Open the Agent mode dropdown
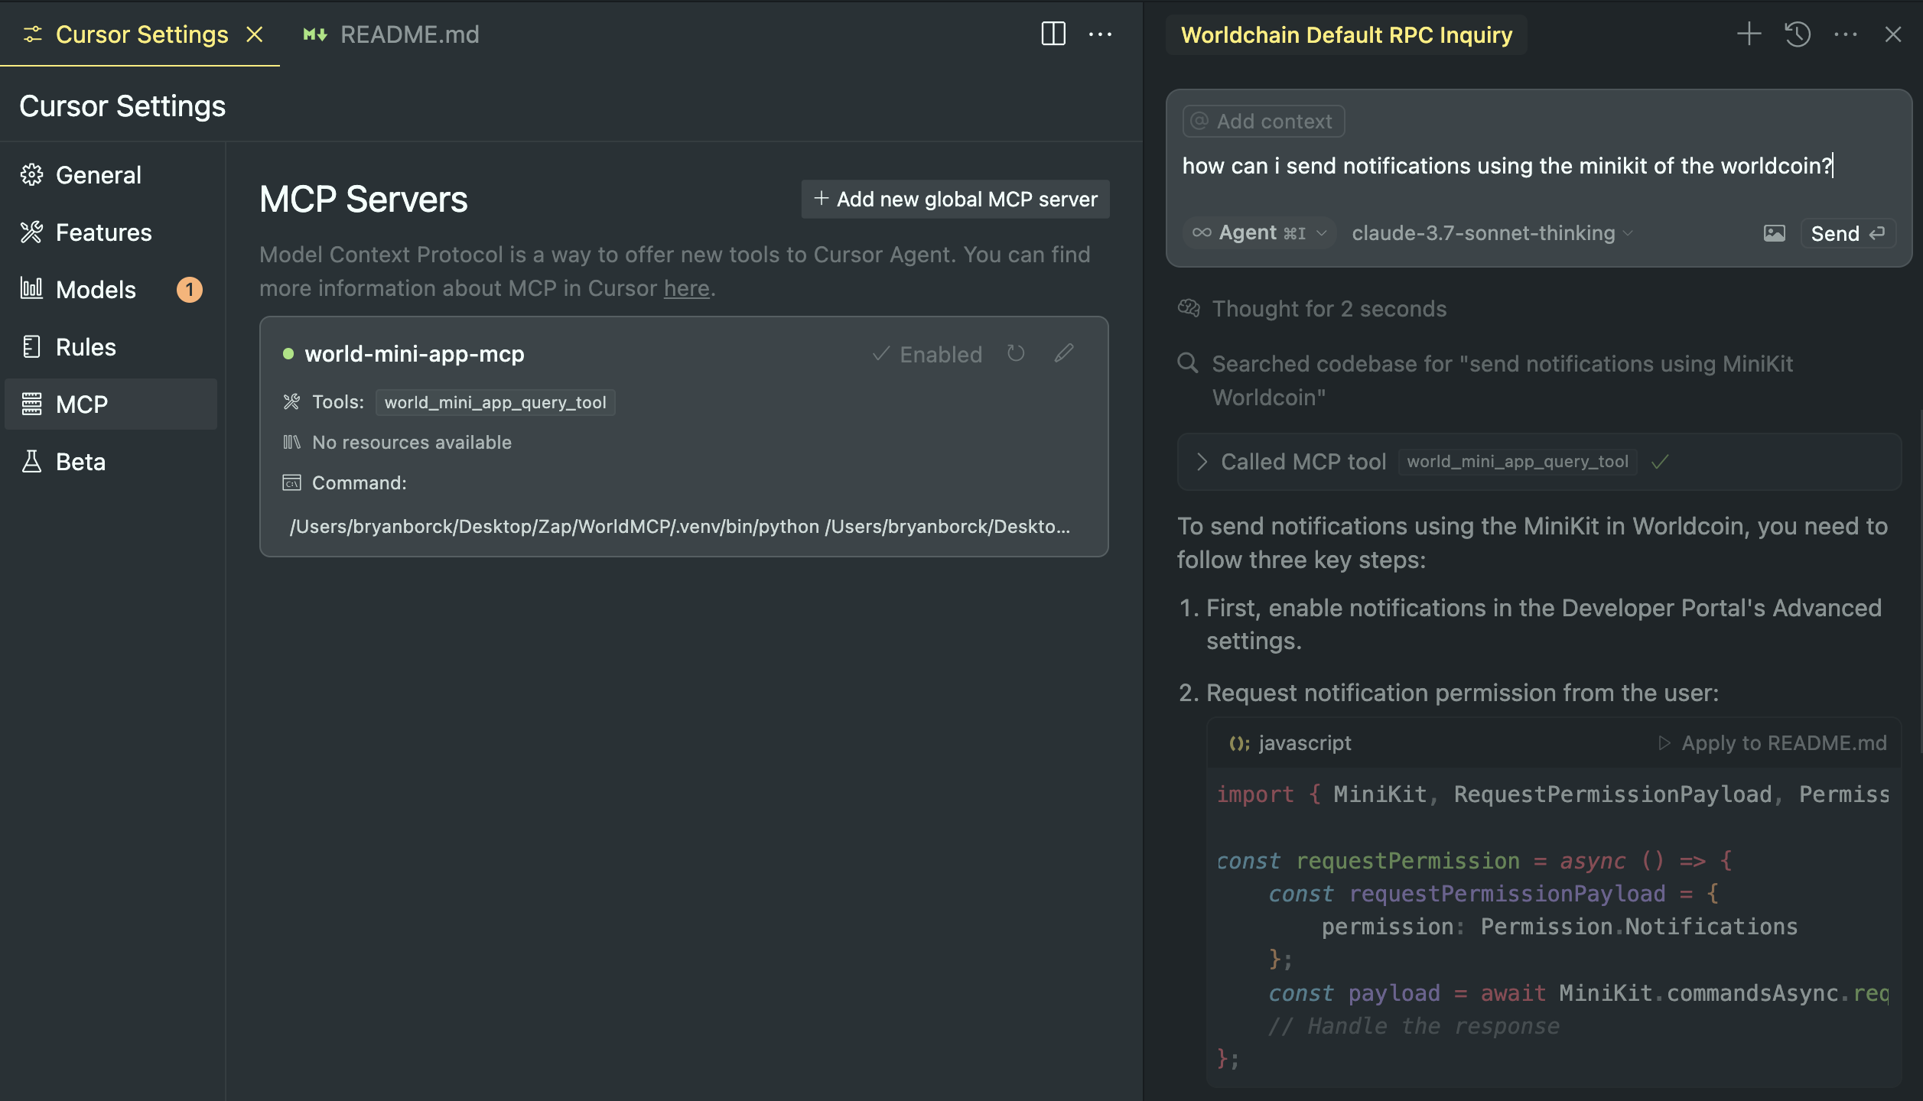 point(1260,232)
